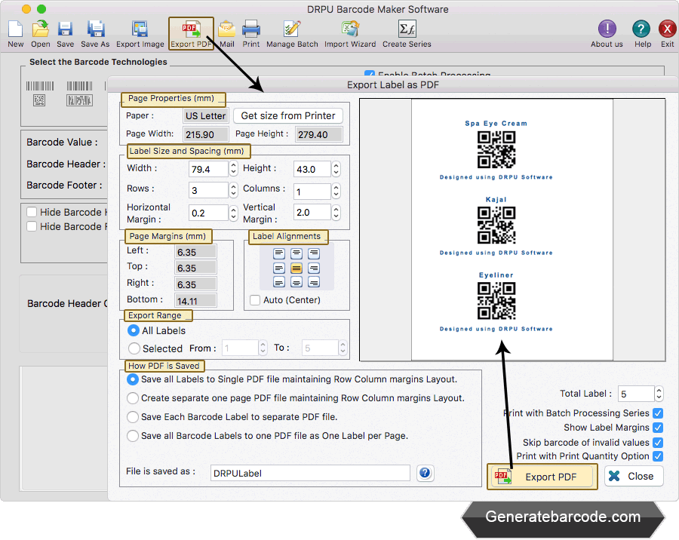Click the Save toolbar icon
The width and height of the screenshot is (679, 540).
65,29
